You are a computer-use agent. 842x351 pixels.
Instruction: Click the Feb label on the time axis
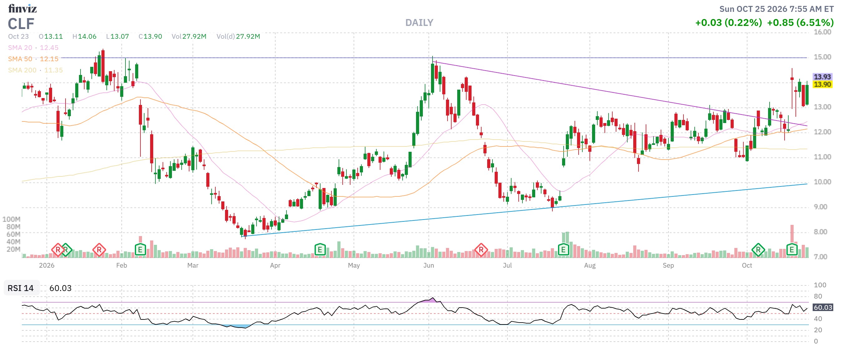[x=122, y=265]
